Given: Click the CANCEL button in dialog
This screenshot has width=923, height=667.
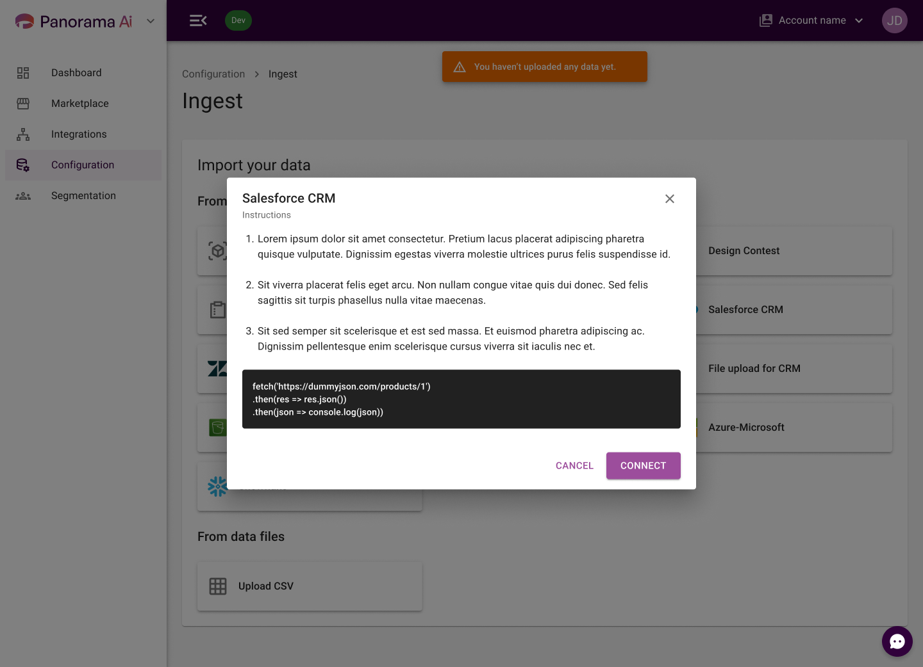Looking at the screenshot, I should 574,466.
